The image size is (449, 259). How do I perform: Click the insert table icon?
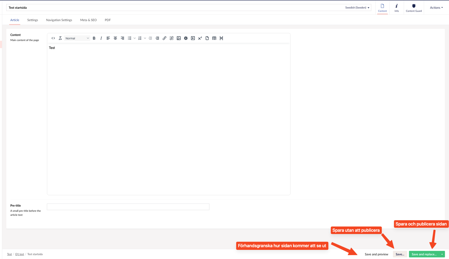click(x=214, y=38)
